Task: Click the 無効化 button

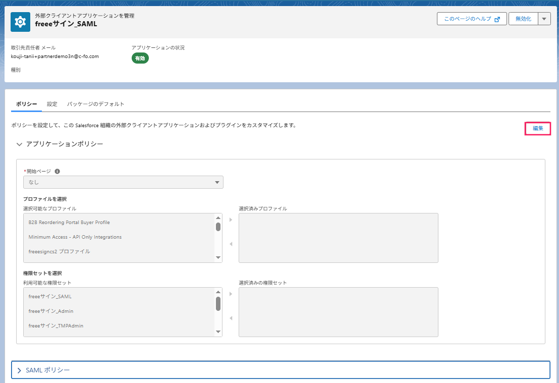Action: (523, 19)
